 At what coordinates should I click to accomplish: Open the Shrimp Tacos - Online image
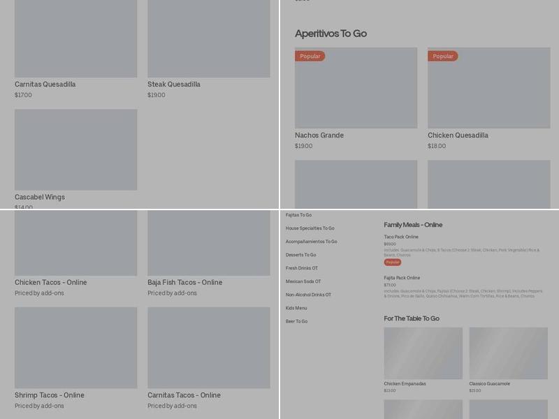75,348
